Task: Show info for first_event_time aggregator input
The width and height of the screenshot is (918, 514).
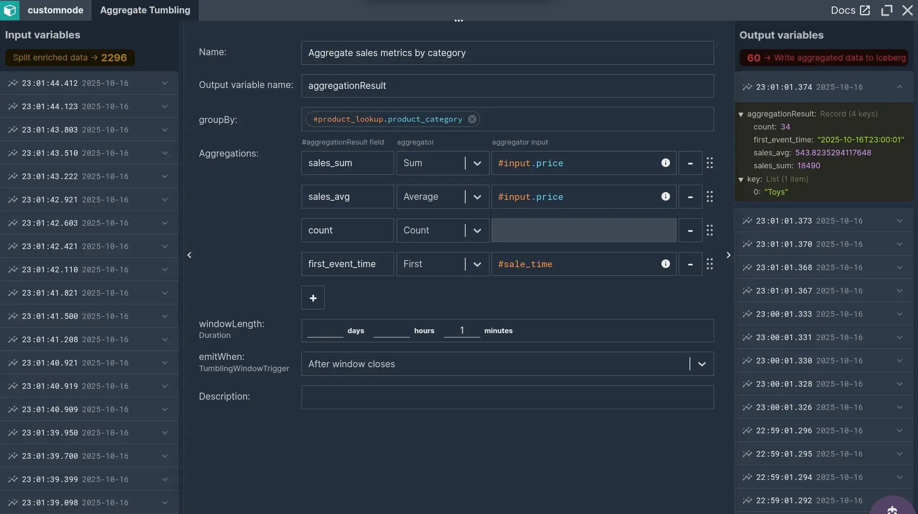Action: [665, 264]
